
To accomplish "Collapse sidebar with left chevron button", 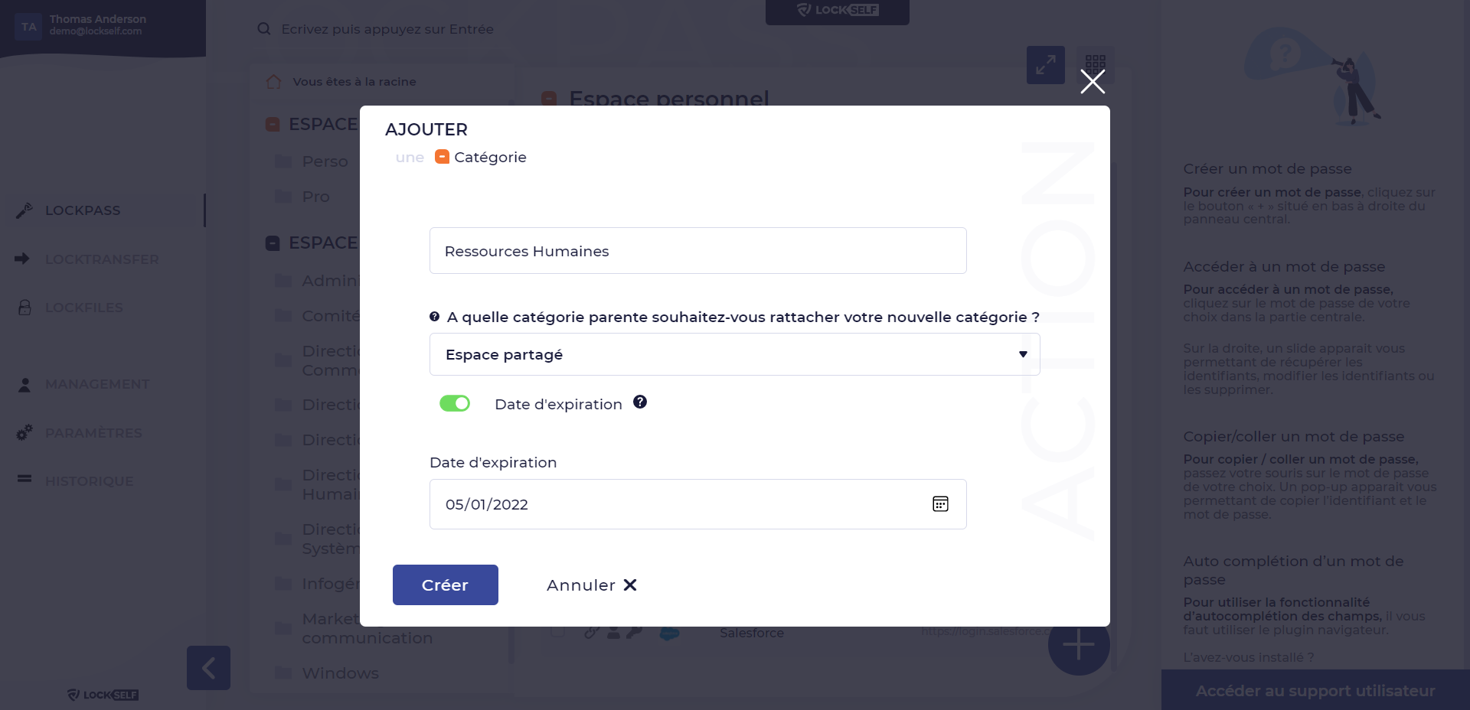I will pyautogui.click(x=208, y=668).
